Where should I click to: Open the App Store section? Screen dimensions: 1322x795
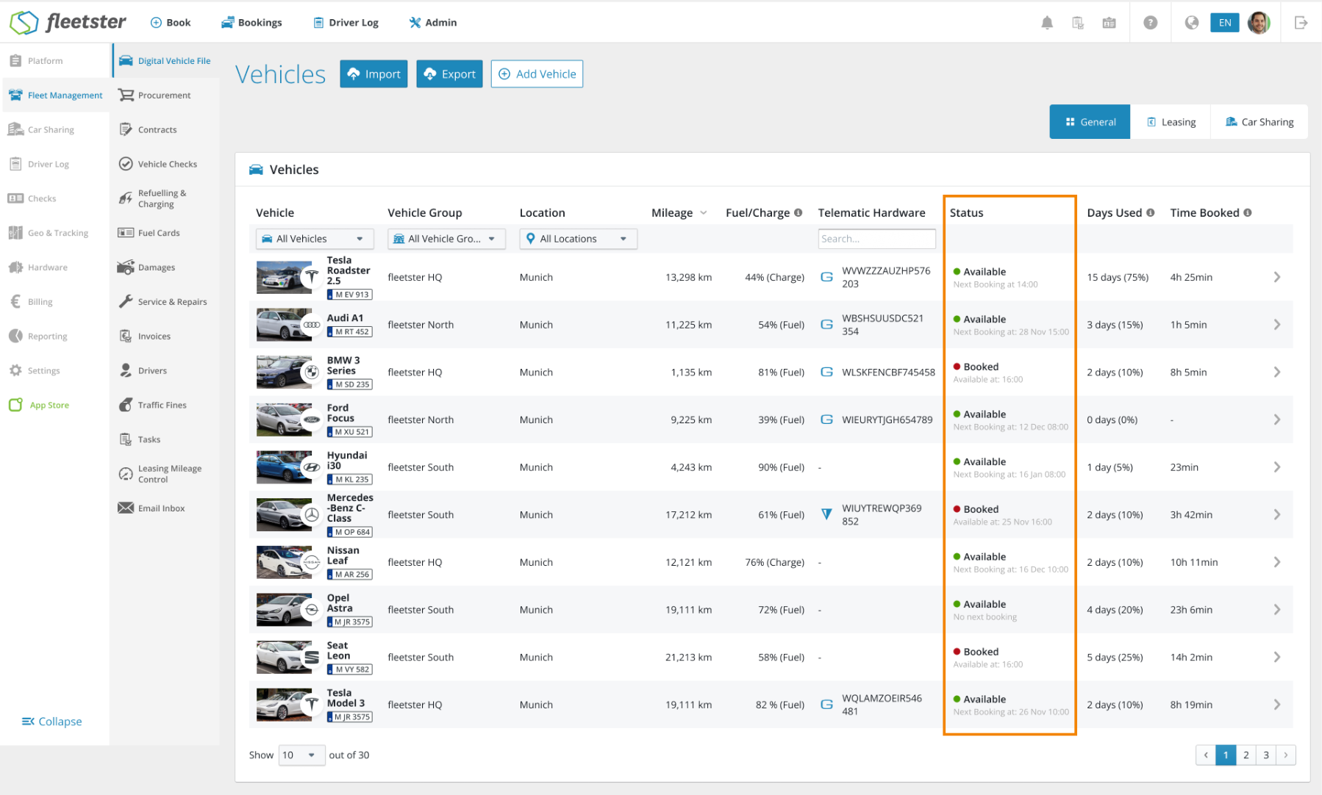coord(40,405)
